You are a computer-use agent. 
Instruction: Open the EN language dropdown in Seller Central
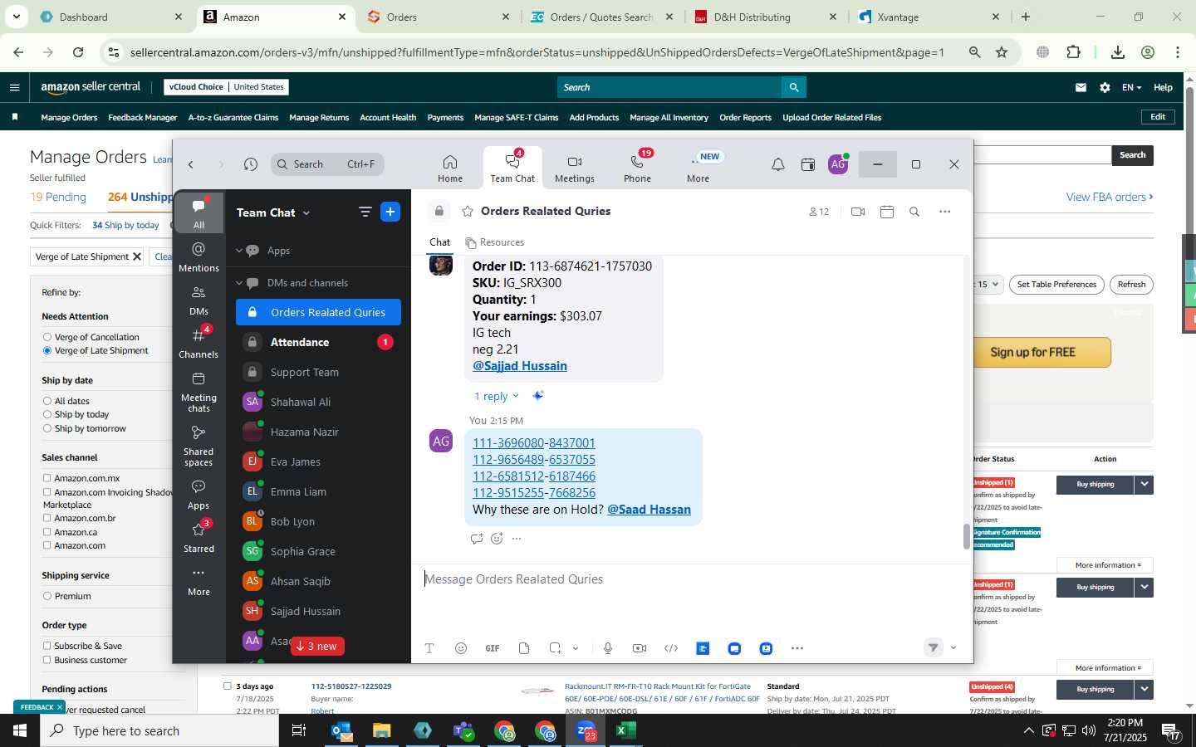1131,87
